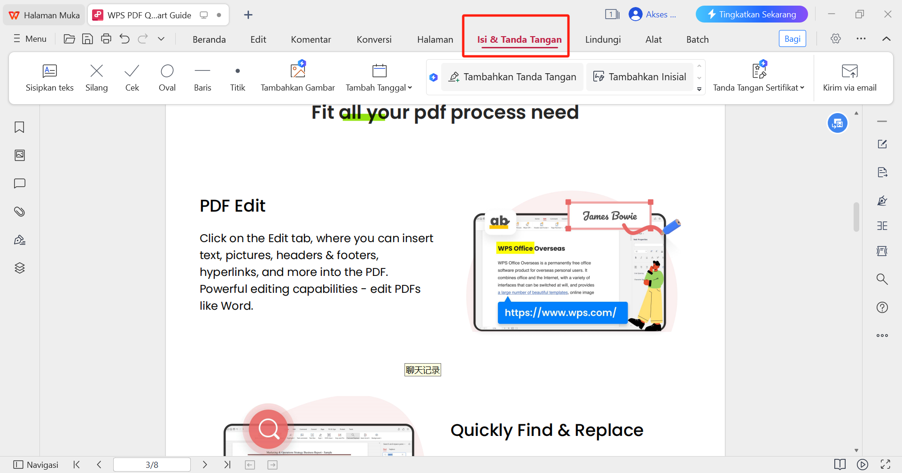Viewport: 902px width, 473px height.
Task: Select the Titik dot tool
Action: coord(238,78)
